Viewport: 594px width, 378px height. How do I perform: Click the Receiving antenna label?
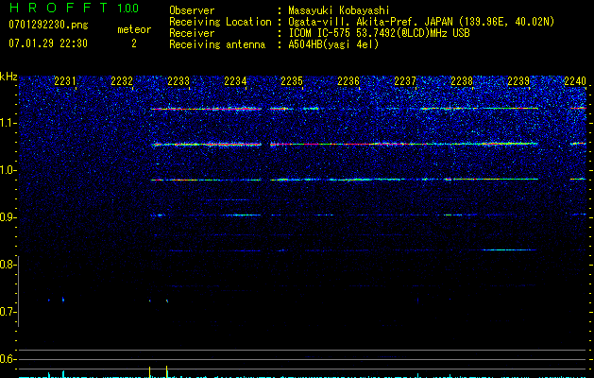(217, 44)
